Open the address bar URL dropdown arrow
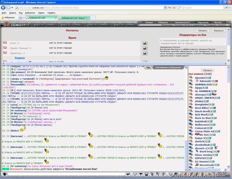232x179 pixels. point(165,8)
